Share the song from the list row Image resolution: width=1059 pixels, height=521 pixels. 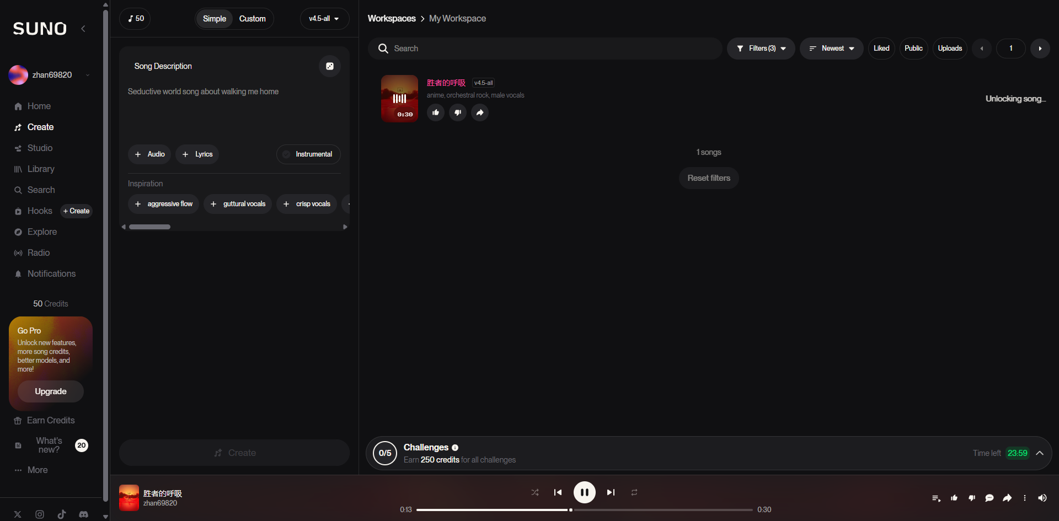(x=480, y=112)
